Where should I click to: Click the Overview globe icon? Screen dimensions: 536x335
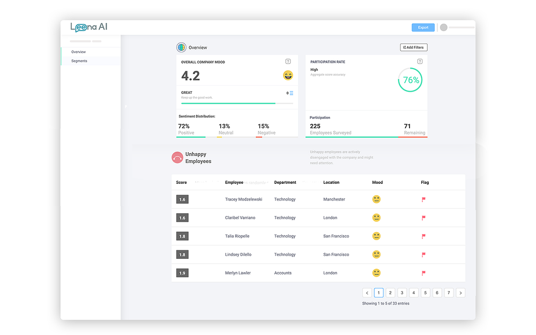(x=181, y=47)
